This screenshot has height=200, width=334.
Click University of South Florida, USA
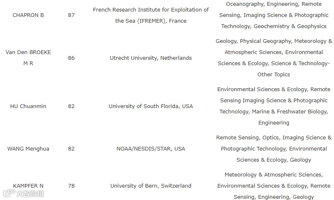[x=151, y=106]
